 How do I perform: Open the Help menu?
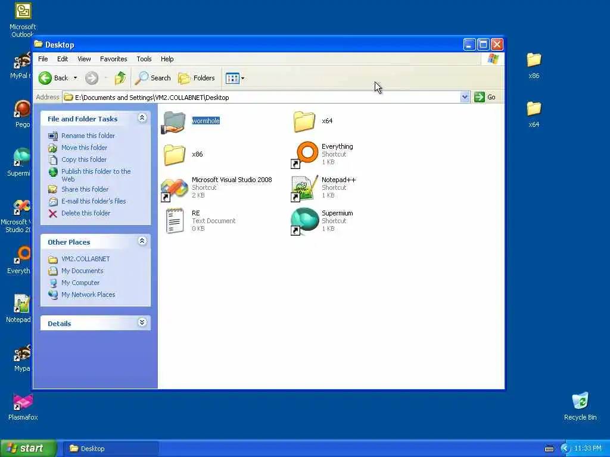(167, 59)
